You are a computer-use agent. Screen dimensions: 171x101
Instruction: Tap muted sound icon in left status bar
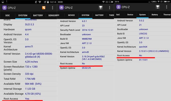click(36, 2)
